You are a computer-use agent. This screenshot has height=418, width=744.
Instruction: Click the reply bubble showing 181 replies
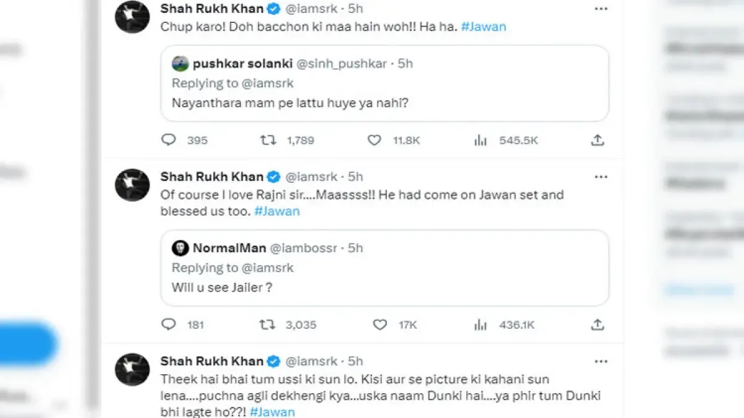169,324
